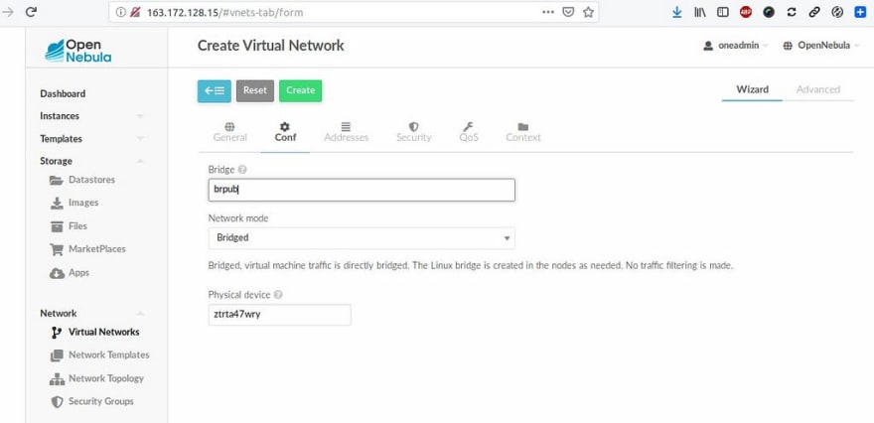Screen dimensions: 874x423
Task: Click the site information icon in address bar
Action: click(121, 12)
